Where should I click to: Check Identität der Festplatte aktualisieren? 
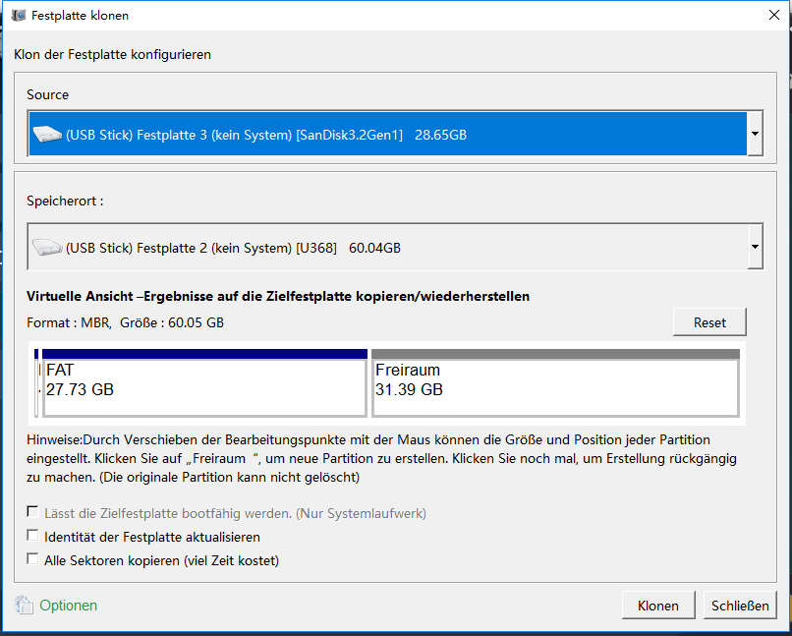tap(33, 537)
